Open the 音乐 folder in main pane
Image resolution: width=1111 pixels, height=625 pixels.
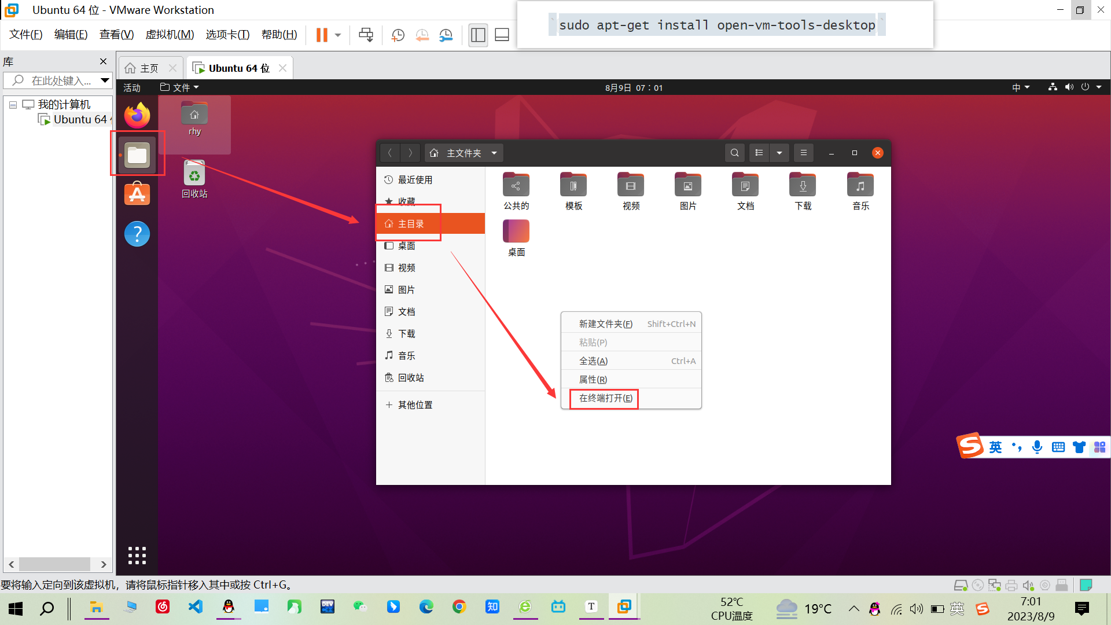[860, 192]
